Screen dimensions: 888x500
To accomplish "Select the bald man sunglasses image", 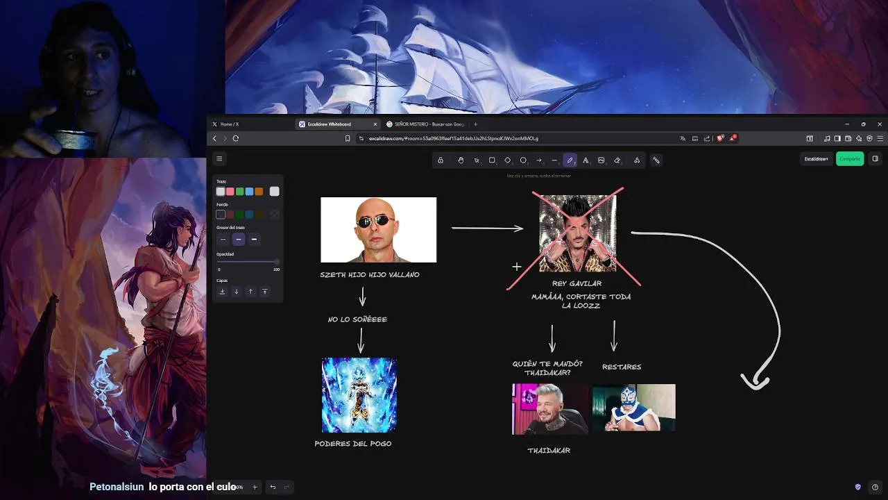I will click(x=379, y=230).
